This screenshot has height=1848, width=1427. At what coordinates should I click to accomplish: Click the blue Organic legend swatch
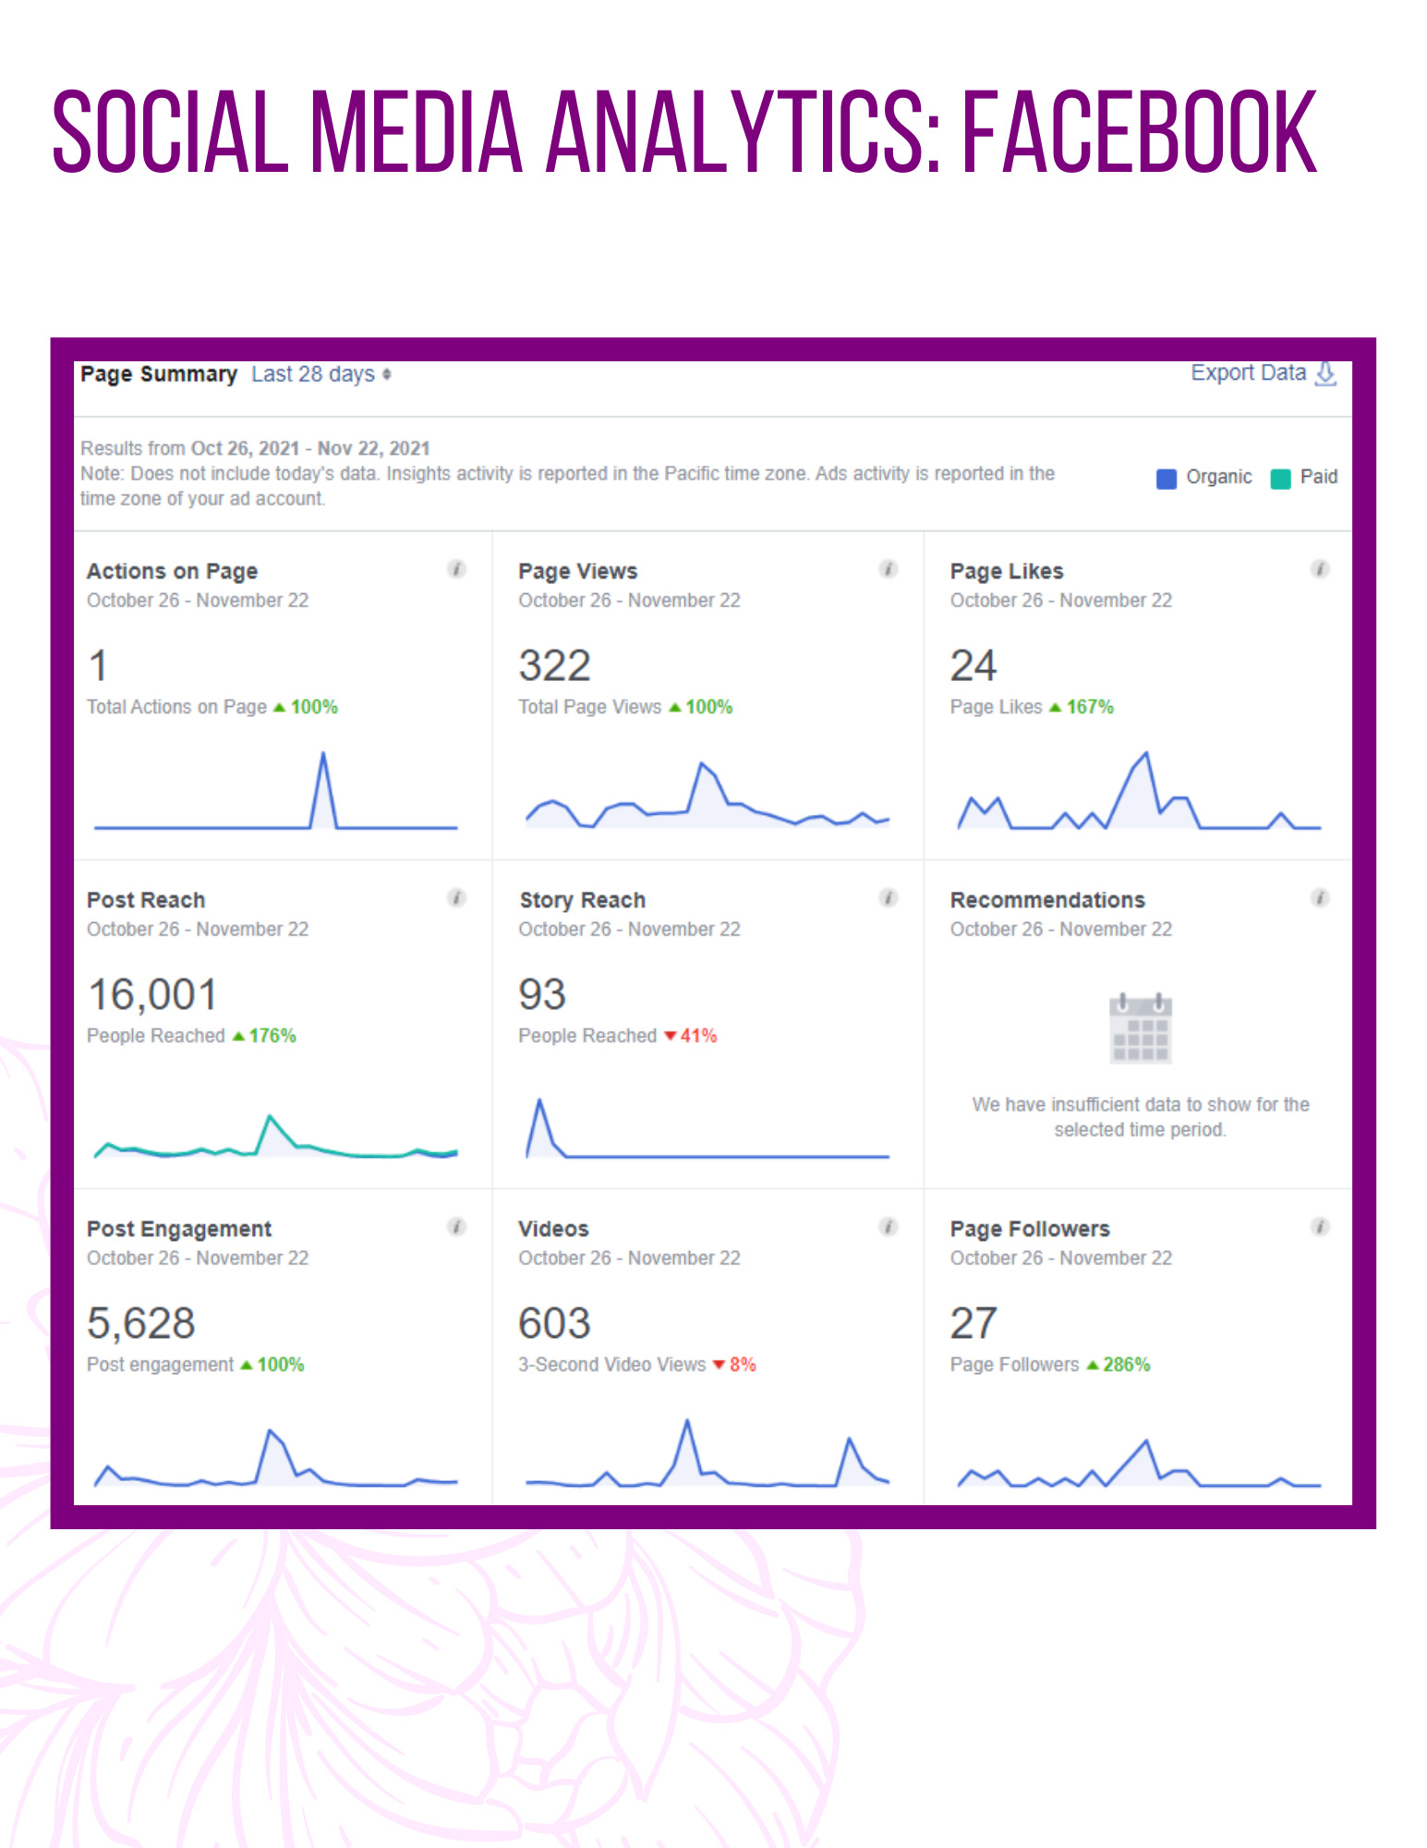tap(1167, 479)
